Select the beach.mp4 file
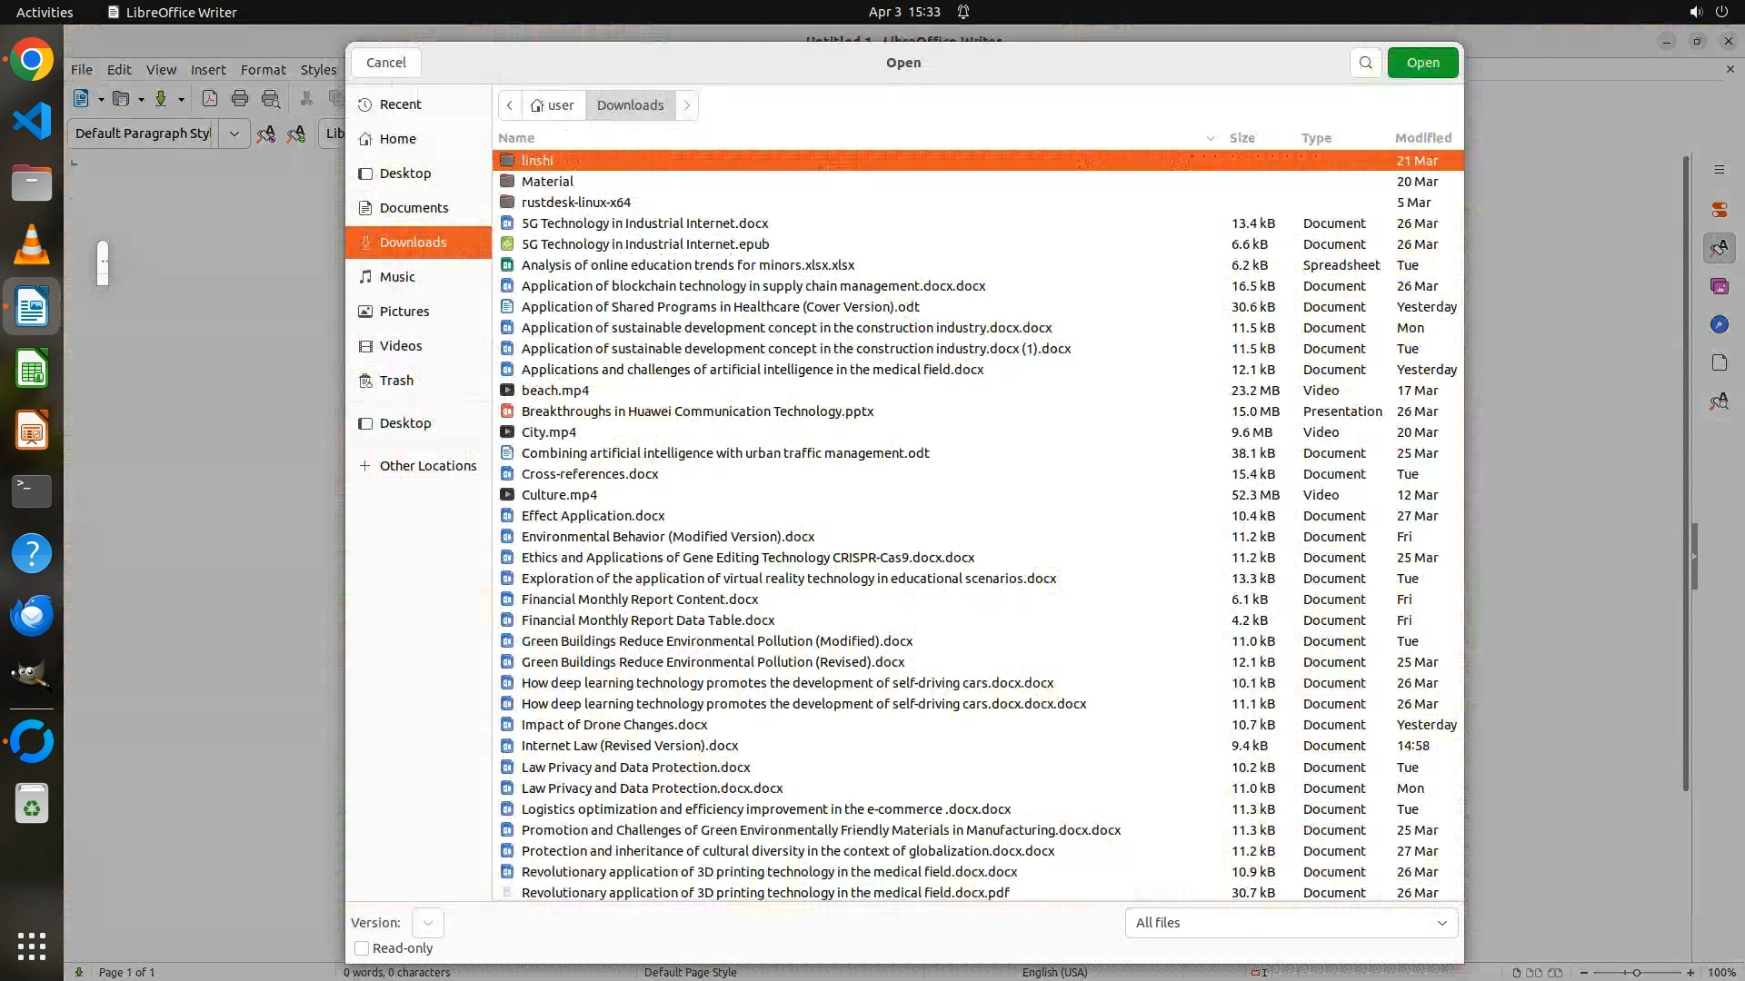This screenshot has width=1745, height=981. (x=554, y=391)
